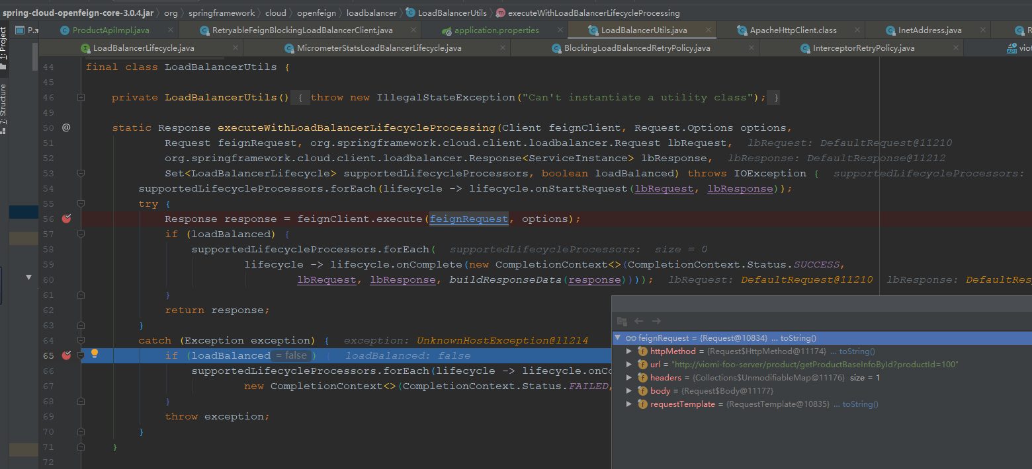The width and height of the screenshot is (1032, 469).
Task: Expand the headers node under feignRequest
Action: pos(629,377)
